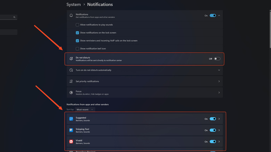Click the clock icon for automatic do not disturb
Image resolution: width=271 pixels, height=152 pixels.
(71, 70)
